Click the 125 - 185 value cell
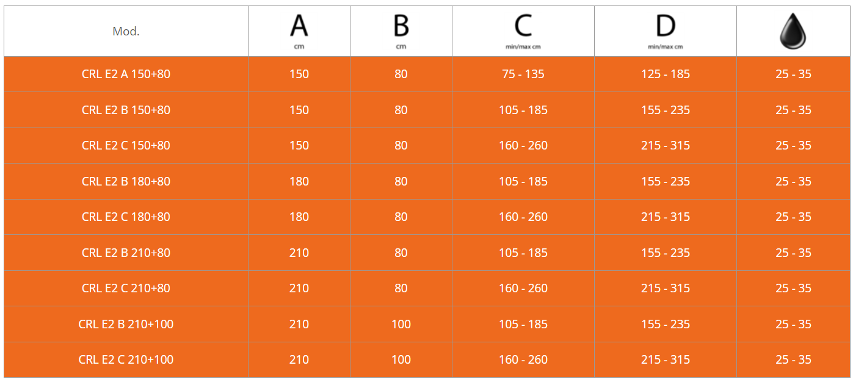853x382 pixels. tap(666, 74)
